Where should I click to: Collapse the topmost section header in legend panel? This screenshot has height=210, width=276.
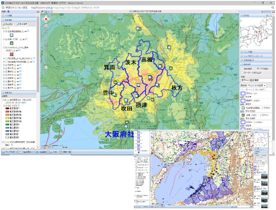(19, 15)
